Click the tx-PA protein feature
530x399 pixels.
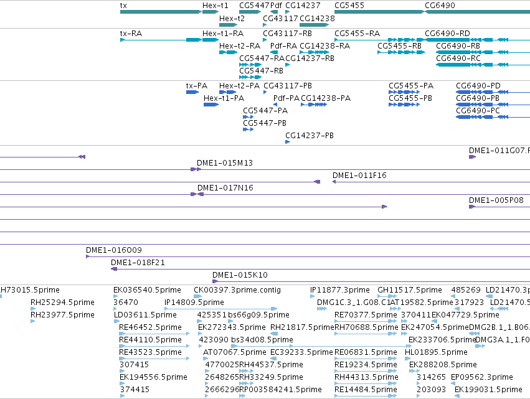pos(192,92)
